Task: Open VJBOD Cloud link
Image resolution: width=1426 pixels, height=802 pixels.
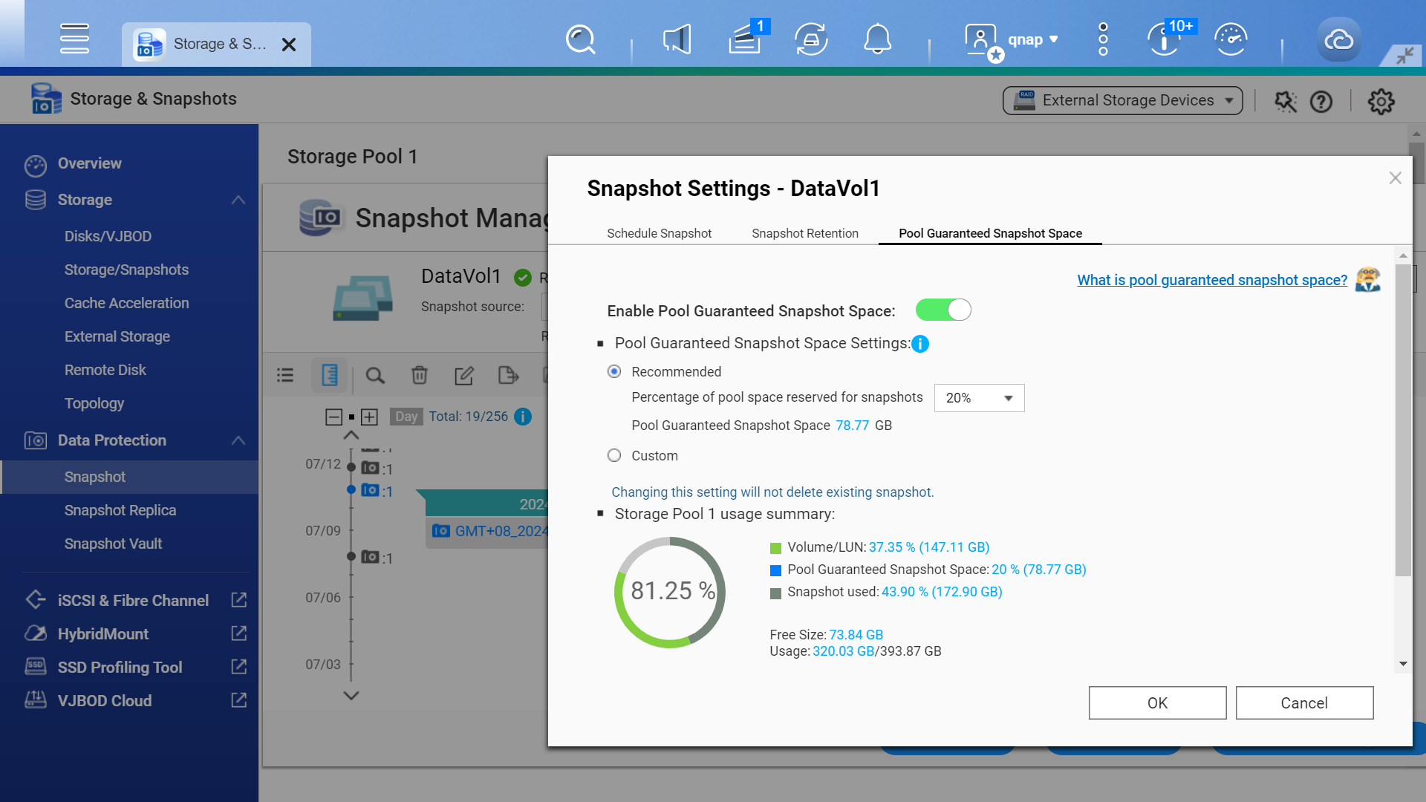Action: [x=239, y=700]
